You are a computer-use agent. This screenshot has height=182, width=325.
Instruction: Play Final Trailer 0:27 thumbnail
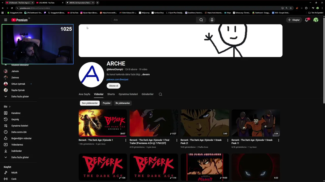[x=154, y=123]
